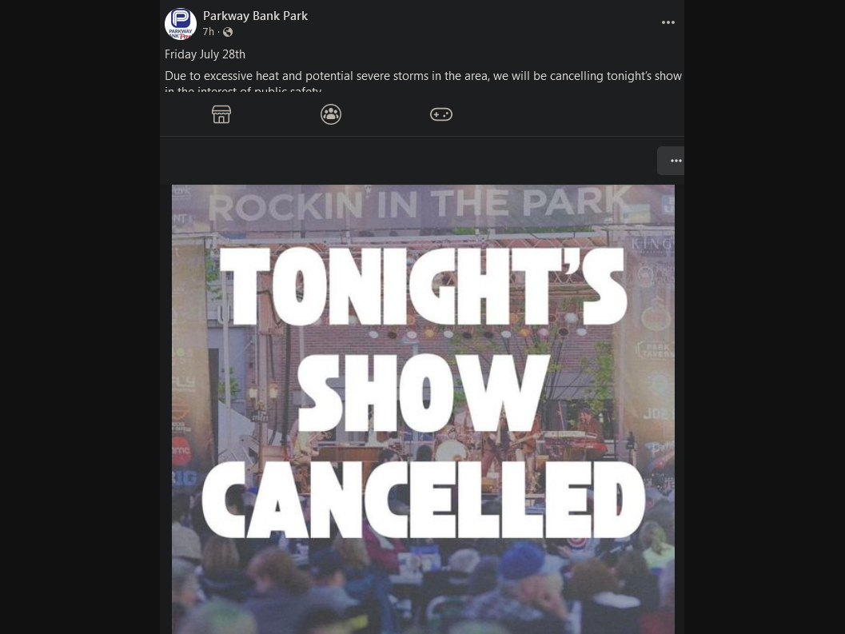The image size is (845, 634).
Task: Open the Groups icon in navigation bar
Action: (331, 114)
